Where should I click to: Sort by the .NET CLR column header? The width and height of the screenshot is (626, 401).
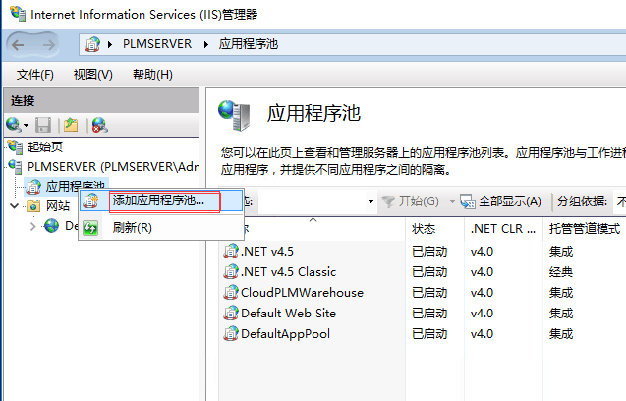(503, 229)
